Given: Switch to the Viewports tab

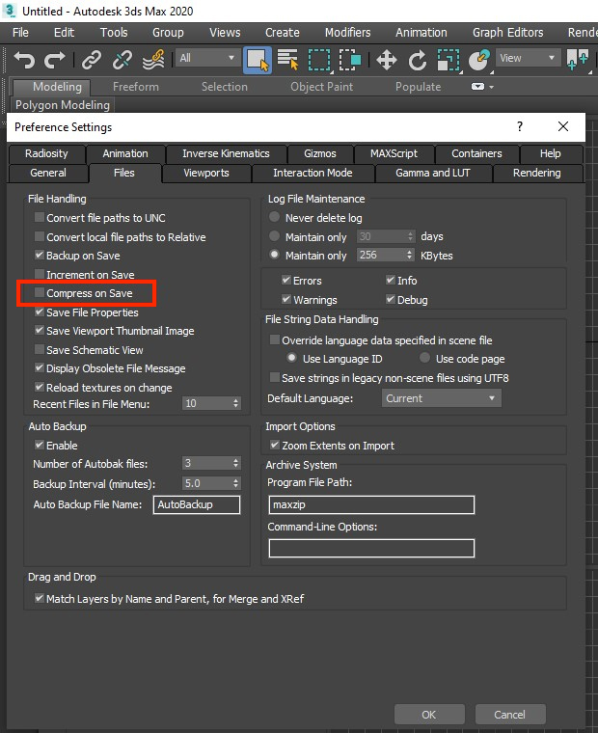Looking at the screenshot, I should click(x=206, y=174).
